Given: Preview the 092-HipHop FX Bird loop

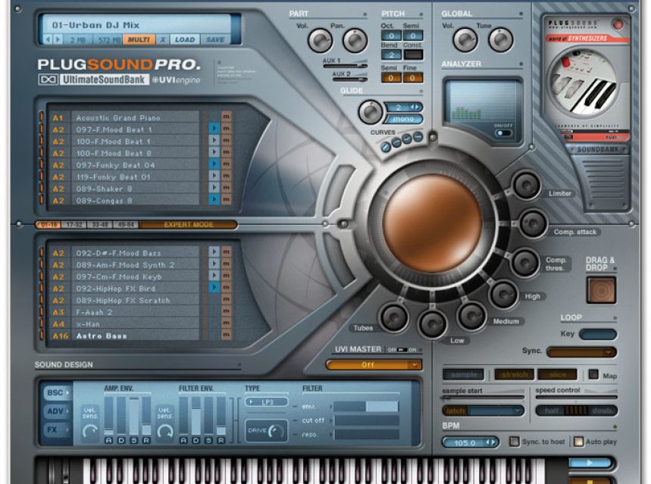Looking at the screenshot, I should (214, 288).
